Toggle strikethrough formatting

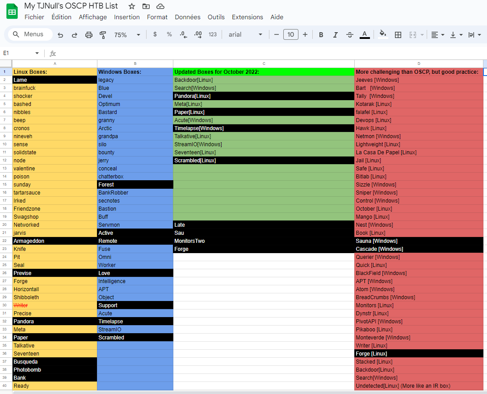[350, 35]
